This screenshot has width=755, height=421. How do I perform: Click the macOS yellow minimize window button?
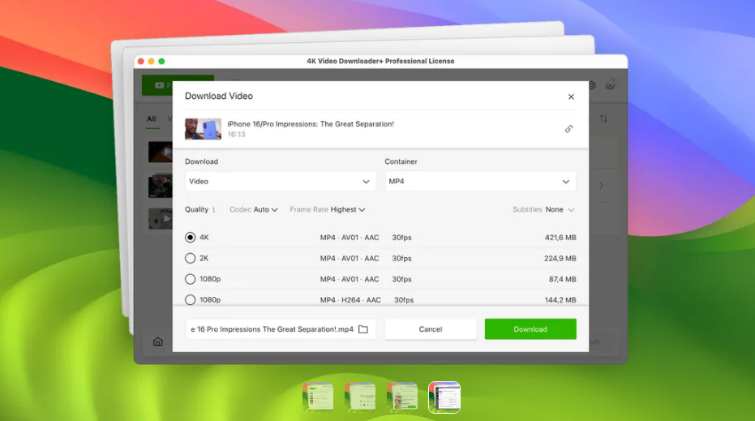pos(151,61)
